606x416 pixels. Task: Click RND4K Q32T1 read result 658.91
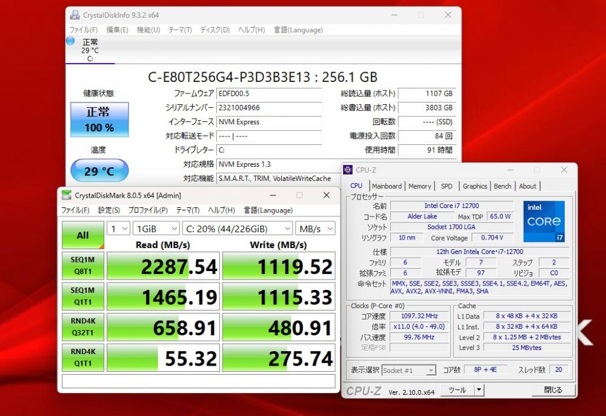(x=163, y=327)
